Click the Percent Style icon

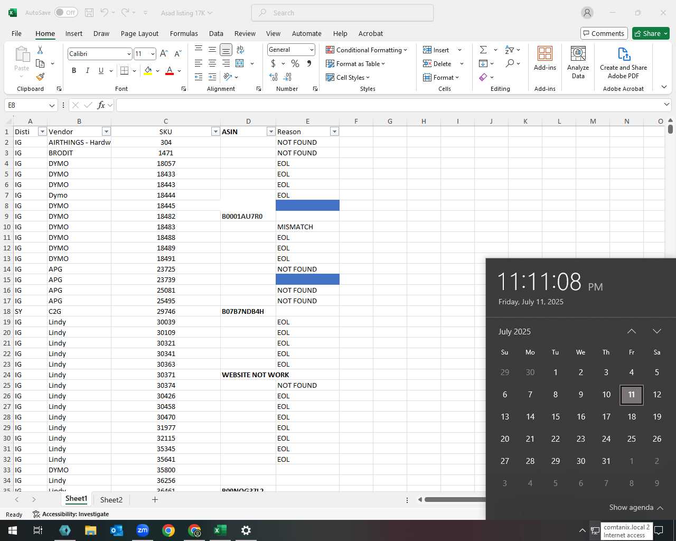point(295,63)
